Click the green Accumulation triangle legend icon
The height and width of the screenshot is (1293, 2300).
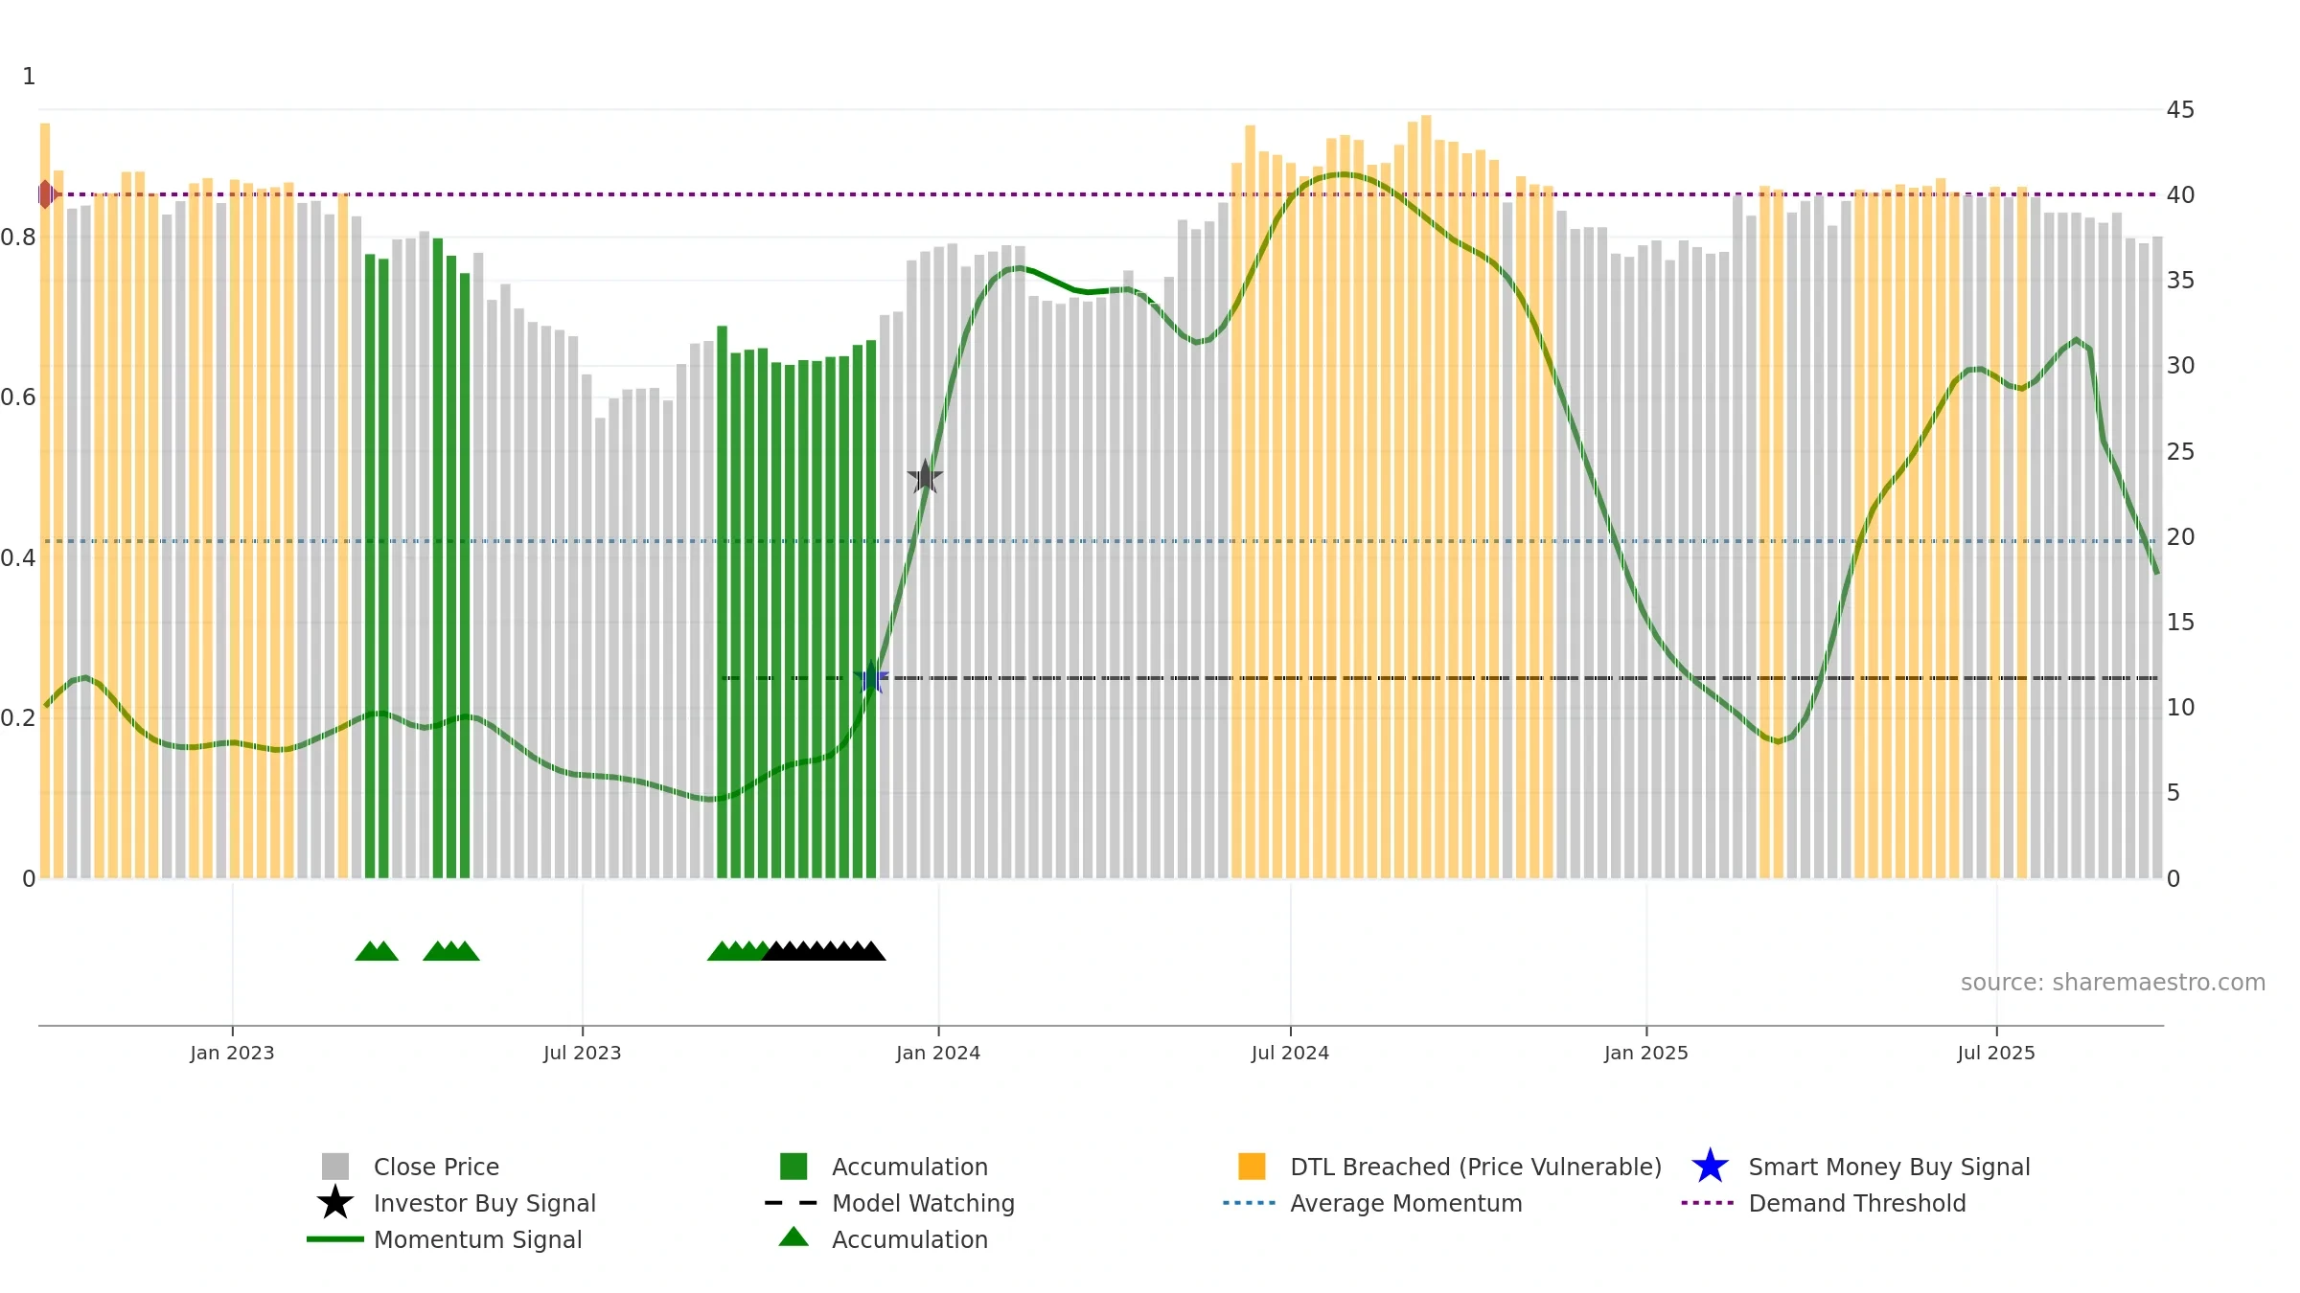793,1237
